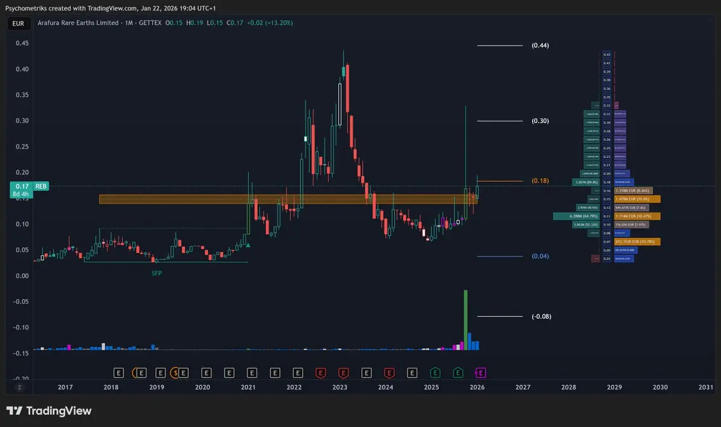Click the 2027 label on the time axis
This screenshot has width=721, height=427.
523,388
